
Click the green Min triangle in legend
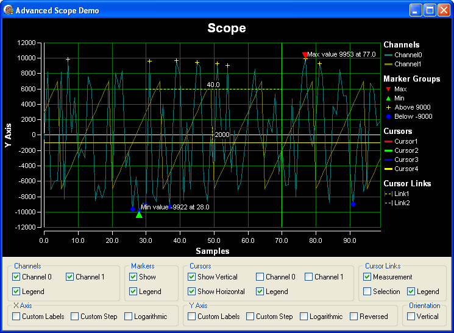[388, 98]
